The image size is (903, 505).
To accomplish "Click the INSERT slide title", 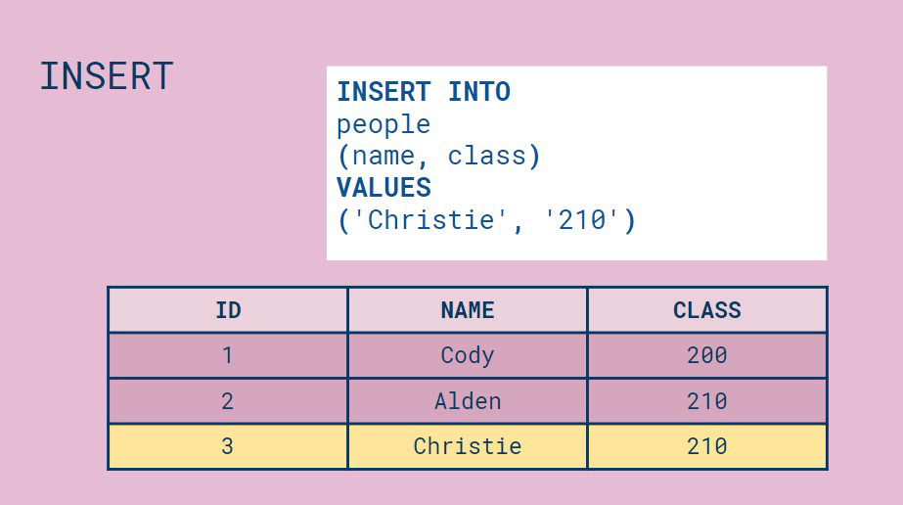I will (107, 76).
